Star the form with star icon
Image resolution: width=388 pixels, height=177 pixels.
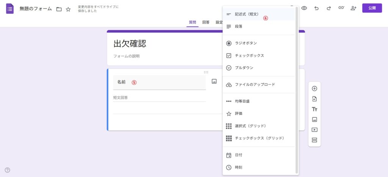pyautogui.click(x=68, y=9)
